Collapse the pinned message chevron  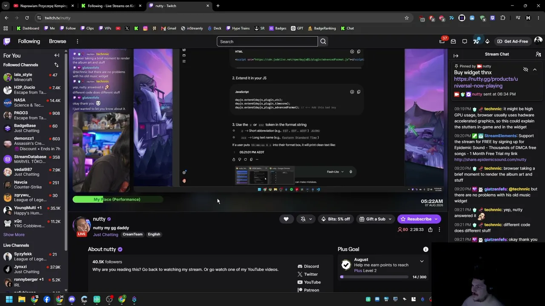coord(535,69)
